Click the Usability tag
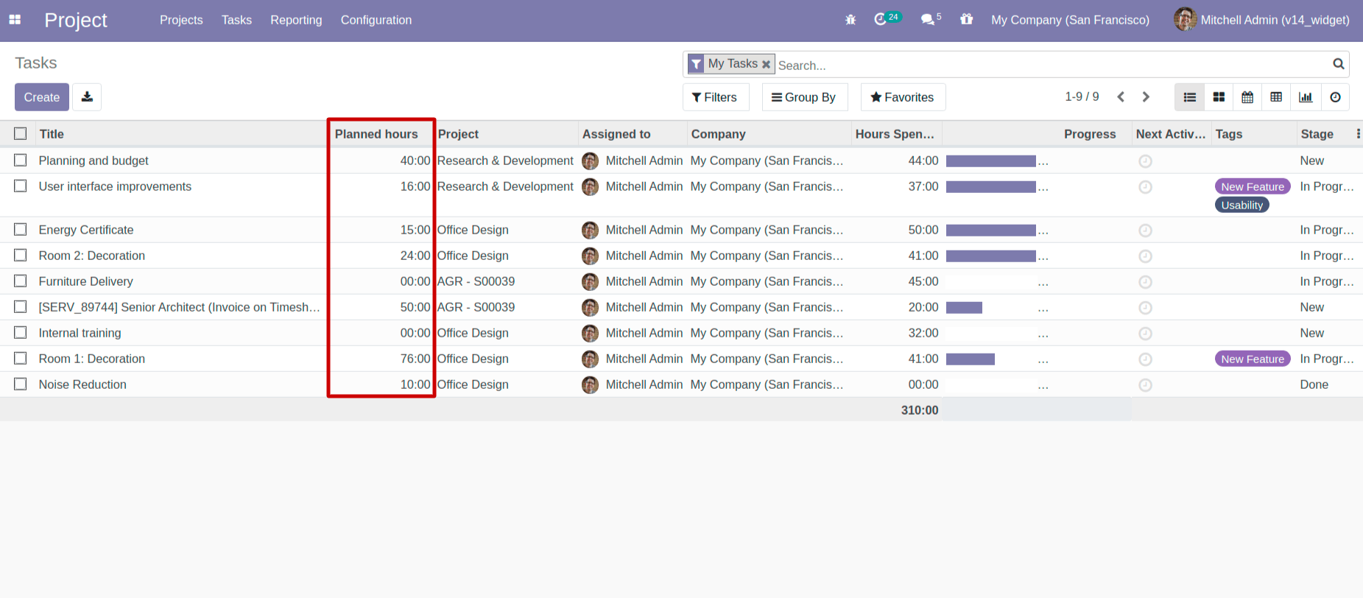 (1242, 205)
